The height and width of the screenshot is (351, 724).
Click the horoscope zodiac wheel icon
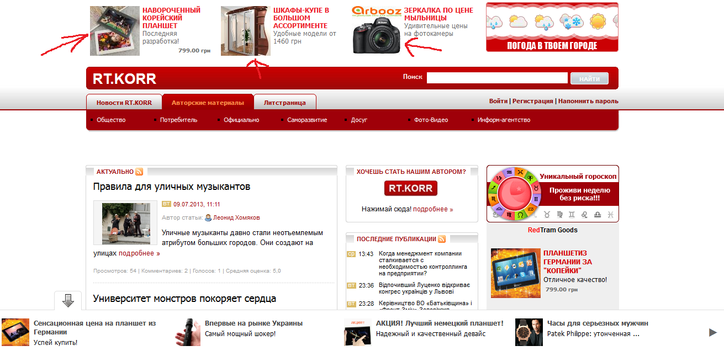tap(514, 193)
